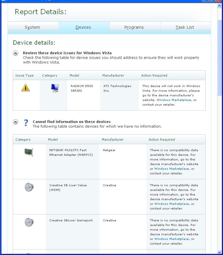Viewport: 223px width, 255px height.
Task: Click Manufacturer header in no-information table
Action: (113, 140)
